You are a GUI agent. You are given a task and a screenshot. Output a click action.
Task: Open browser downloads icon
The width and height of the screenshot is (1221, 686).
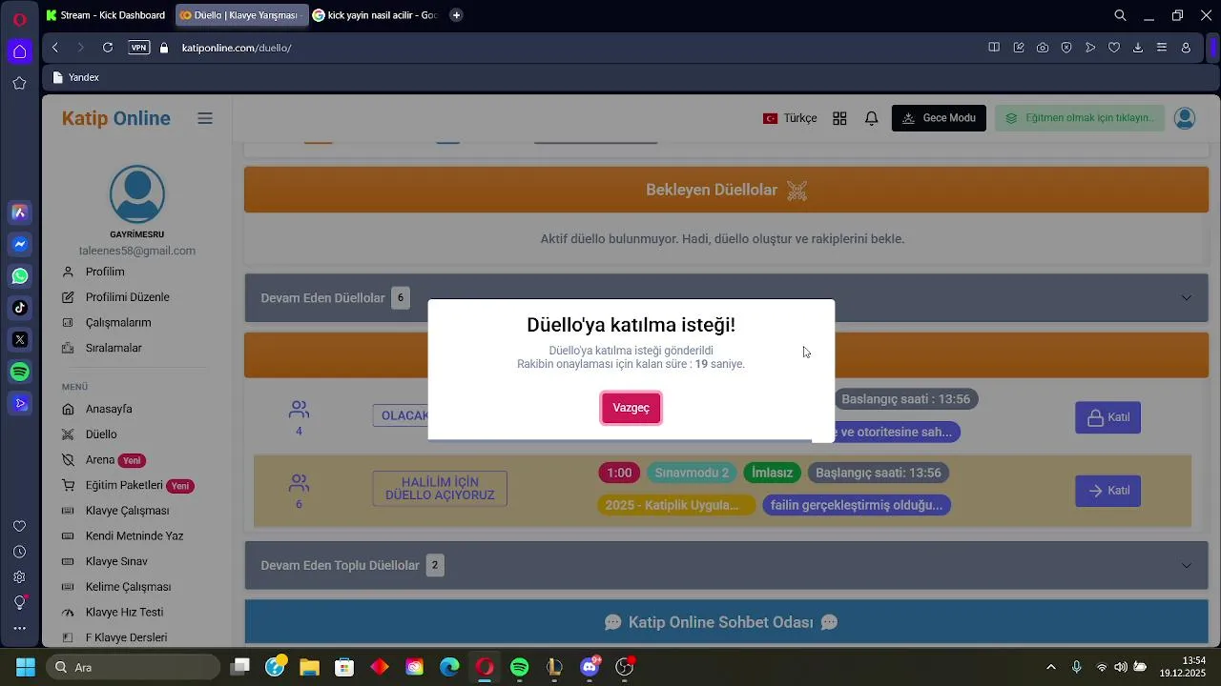point(1138,48)
